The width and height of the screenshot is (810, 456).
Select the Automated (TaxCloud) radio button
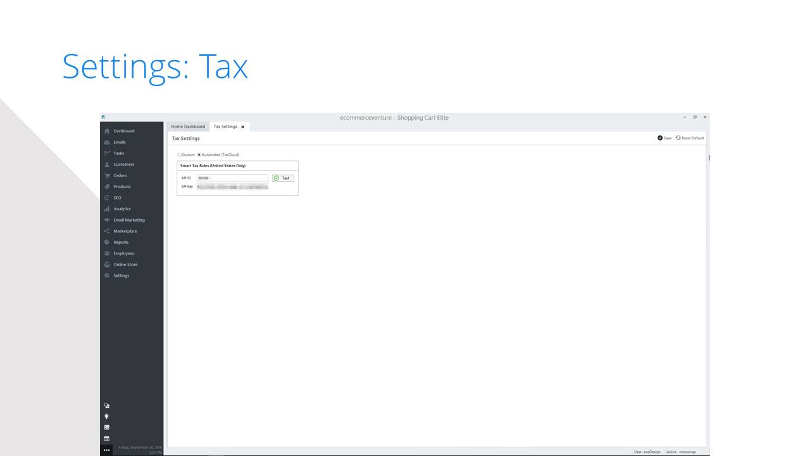coord(199,155)
